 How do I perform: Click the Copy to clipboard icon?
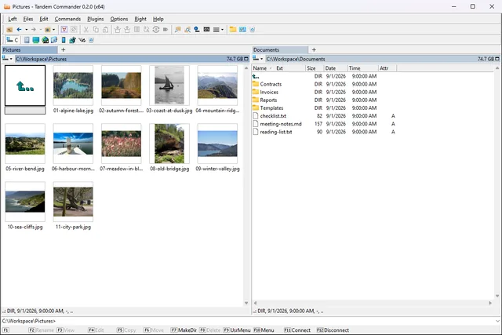(96, 30)
